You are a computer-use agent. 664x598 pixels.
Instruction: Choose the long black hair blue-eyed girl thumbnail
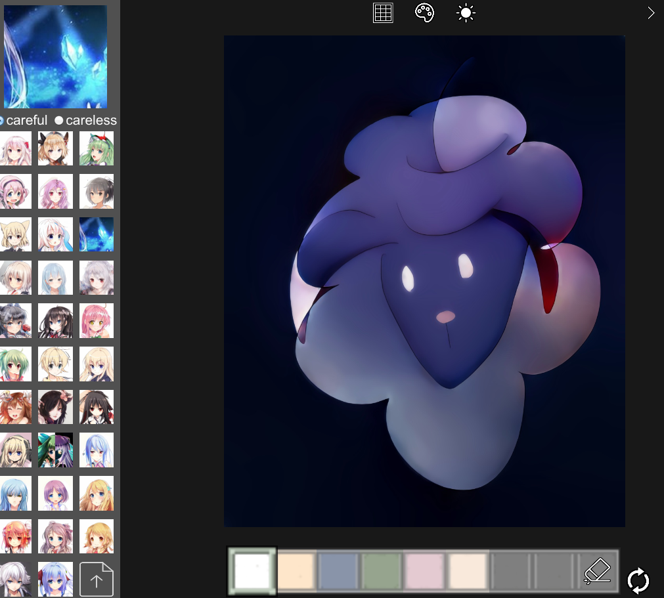pyautogui.click(x=55, y=321)
